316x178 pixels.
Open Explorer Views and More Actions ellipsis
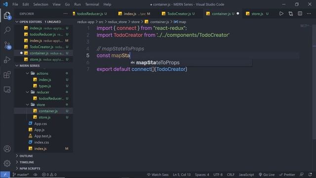[65, 13]
